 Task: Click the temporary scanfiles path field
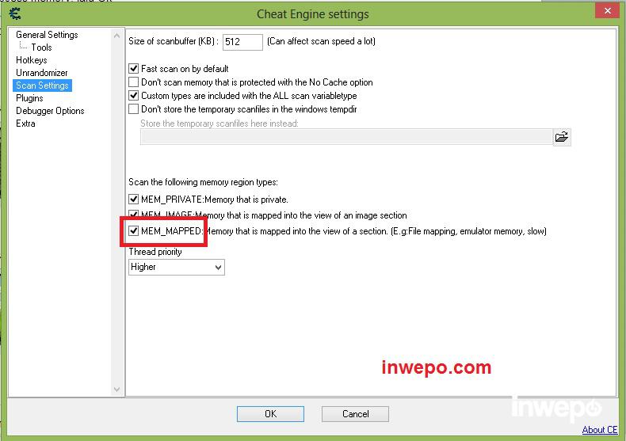tap(346, 137)
